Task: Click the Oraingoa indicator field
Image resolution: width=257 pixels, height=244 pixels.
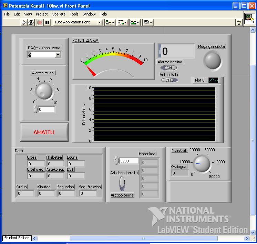Action: click(x=180, y=173)
